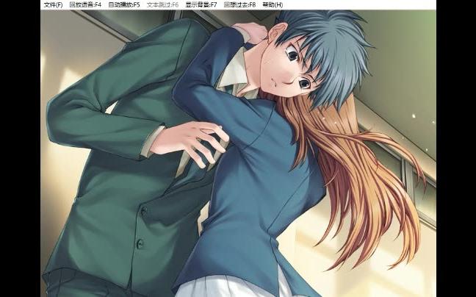This screenshot has height=297, width=476.
Task: Open the 帮助(H) help menu
Action: click(273, 4)
